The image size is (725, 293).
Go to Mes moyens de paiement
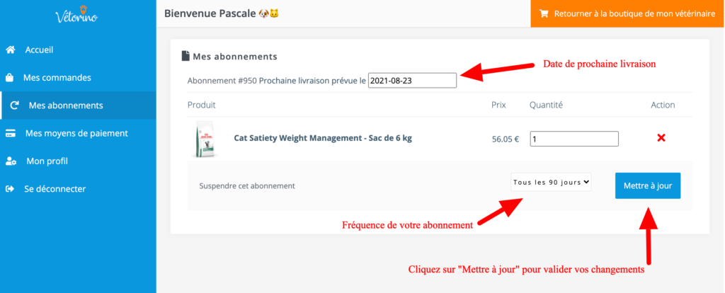pos(78,134)
